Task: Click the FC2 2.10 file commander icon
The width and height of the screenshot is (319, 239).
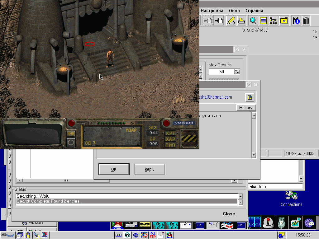Action: 255,223
